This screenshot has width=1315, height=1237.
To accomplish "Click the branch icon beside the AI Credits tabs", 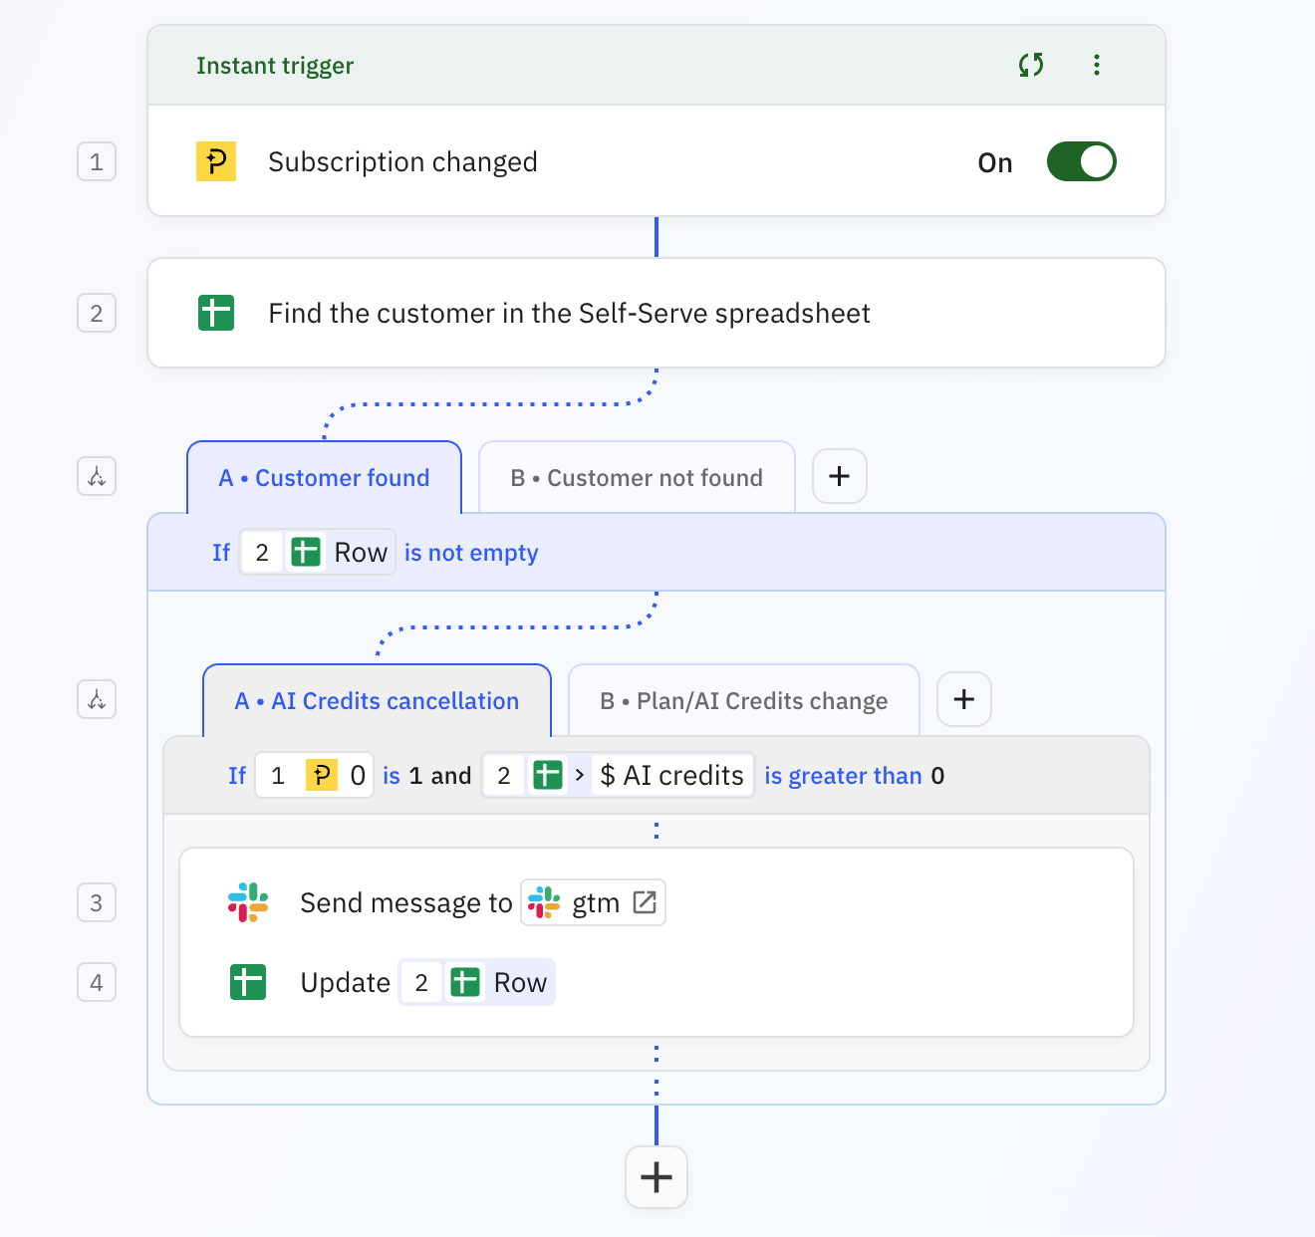I will [96, 699].
